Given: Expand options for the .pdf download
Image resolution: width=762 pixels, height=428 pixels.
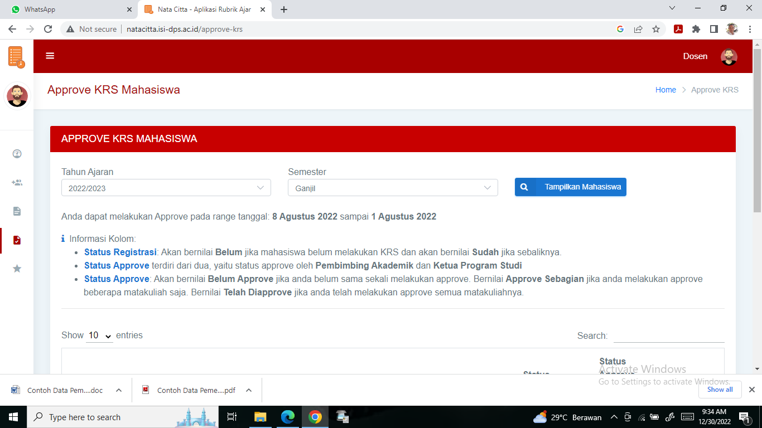Looking at the screenshot, I should pyautogui.click(x=249, y=390).
